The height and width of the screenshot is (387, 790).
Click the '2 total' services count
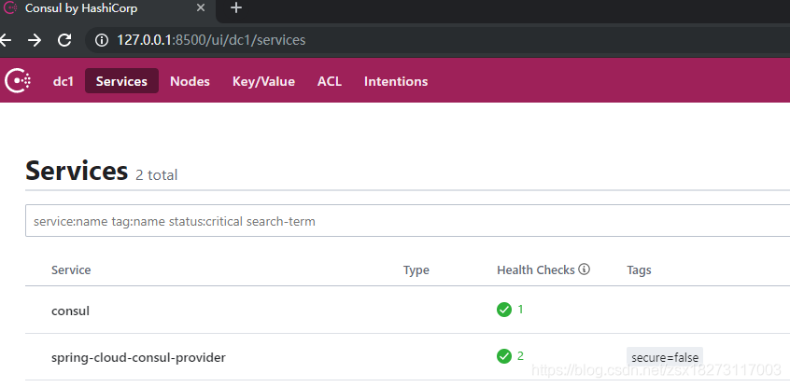[157, 175]
